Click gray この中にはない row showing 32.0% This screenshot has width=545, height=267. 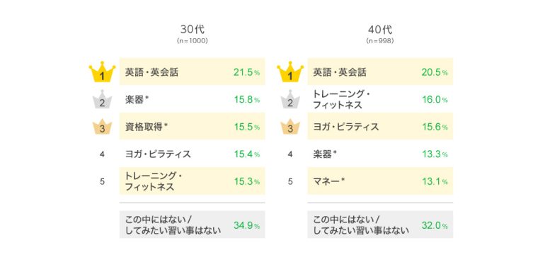380,225
